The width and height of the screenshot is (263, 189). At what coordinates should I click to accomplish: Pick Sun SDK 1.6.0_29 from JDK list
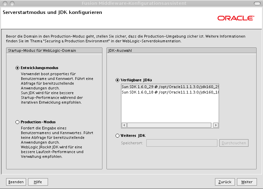coord(170,87)
